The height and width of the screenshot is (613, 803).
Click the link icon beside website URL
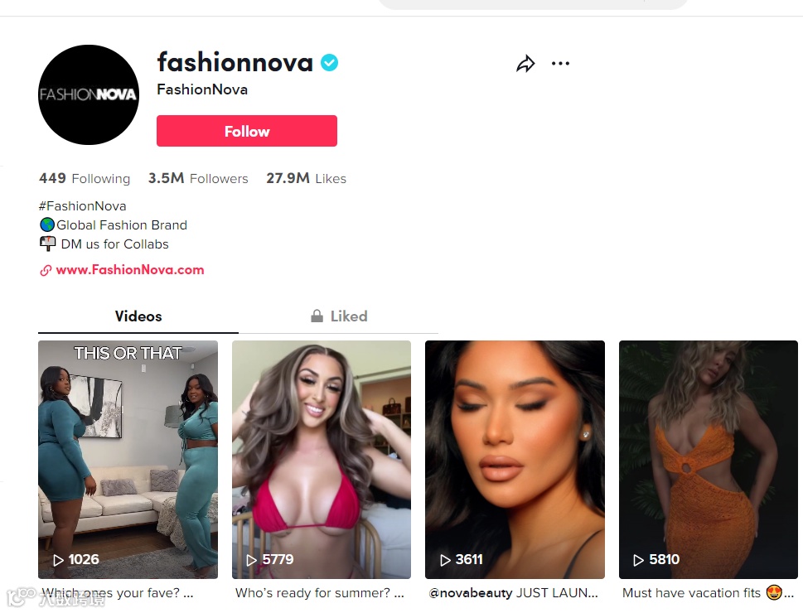tap(46, 270)
